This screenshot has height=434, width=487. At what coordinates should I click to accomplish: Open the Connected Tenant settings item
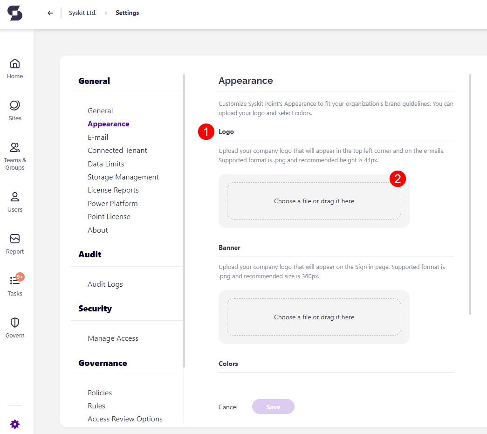(x=117, y=151)
